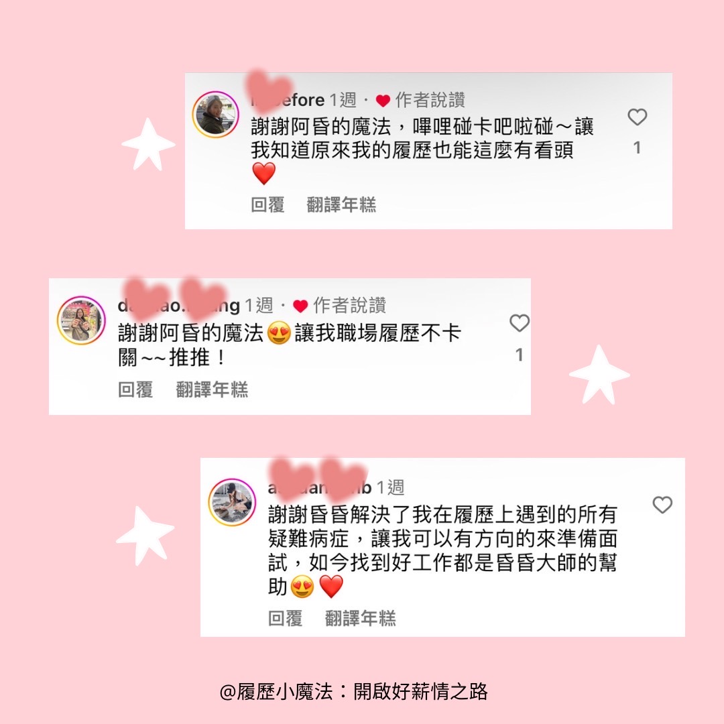Like the comment about 疑難病症
Screen dimensions: 724x724
[662, 505]
